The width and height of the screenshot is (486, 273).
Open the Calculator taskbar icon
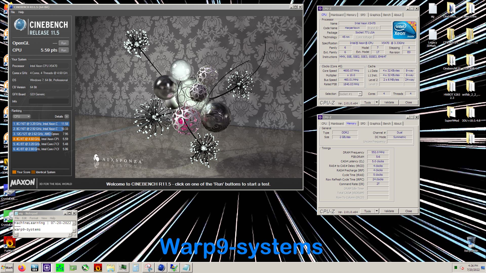pyautogui.click(x=136, y=268)
